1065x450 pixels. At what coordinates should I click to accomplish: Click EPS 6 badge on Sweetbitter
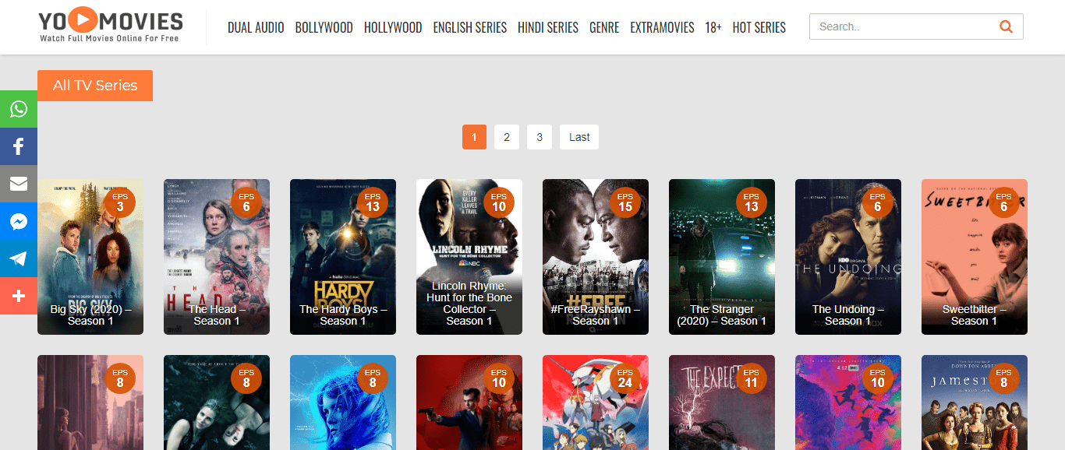tap(1004, 202)
